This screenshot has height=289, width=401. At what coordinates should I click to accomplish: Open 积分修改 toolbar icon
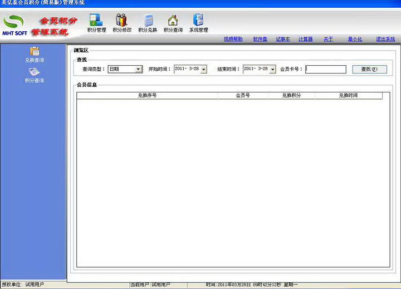(122, 23)
